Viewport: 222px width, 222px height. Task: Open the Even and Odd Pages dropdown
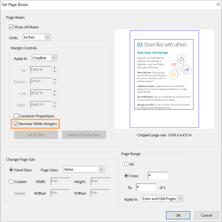pos(162,199)
